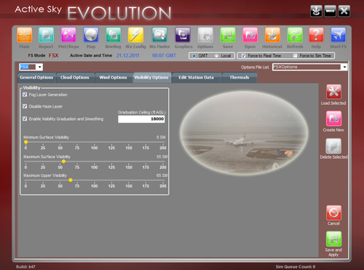364x270 pixels.
Task: Open the Edit Station Data tab
Action: (197, 78)
